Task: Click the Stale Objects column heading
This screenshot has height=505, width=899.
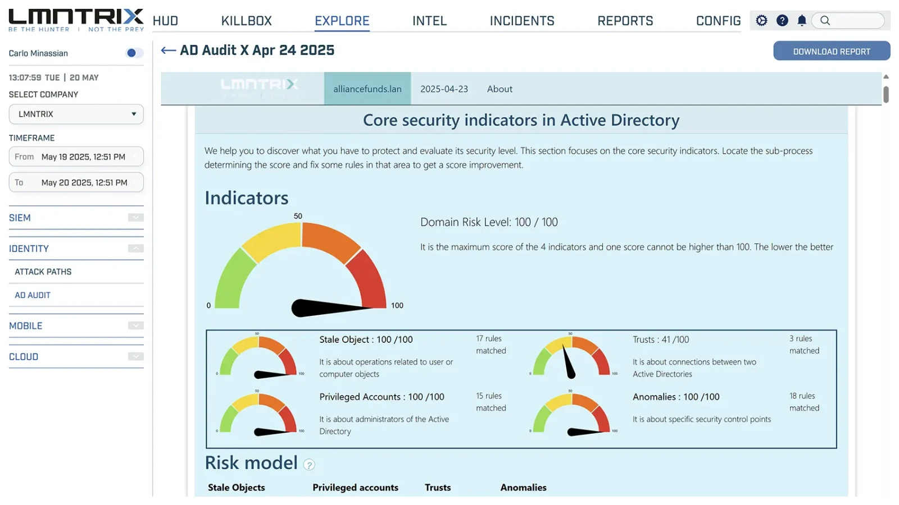Action: (x=237, y=488)
